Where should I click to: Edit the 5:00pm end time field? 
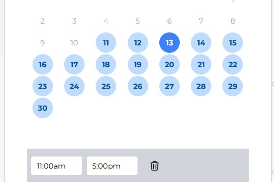coord(112,166)
